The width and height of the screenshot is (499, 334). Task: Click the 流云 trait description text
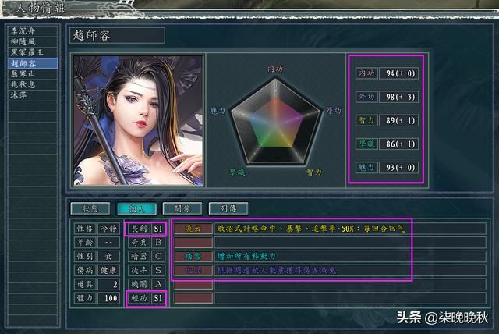[x=310, y=229]
